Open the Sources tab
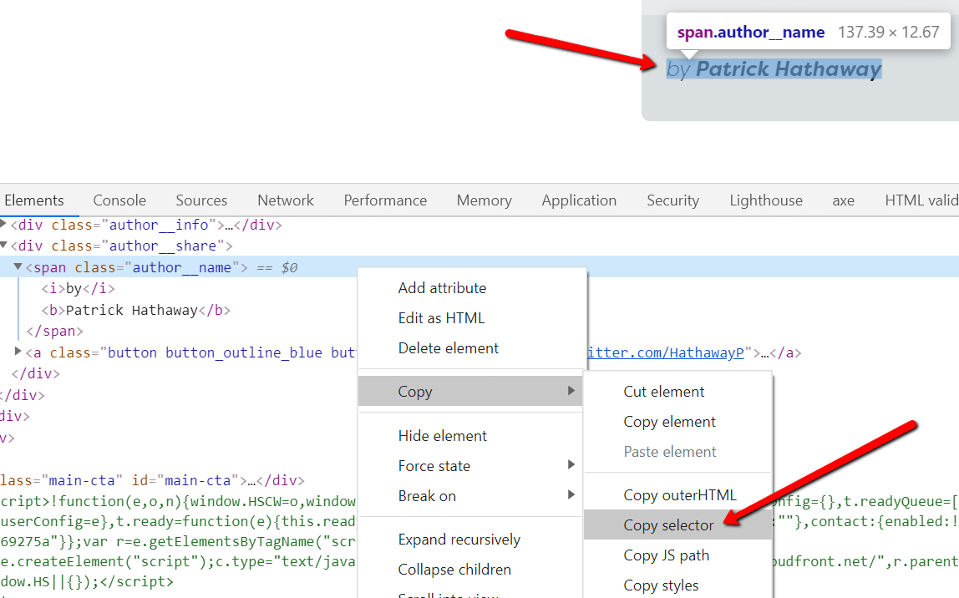The height and width of the screenshot is (598, 959). 201,200
